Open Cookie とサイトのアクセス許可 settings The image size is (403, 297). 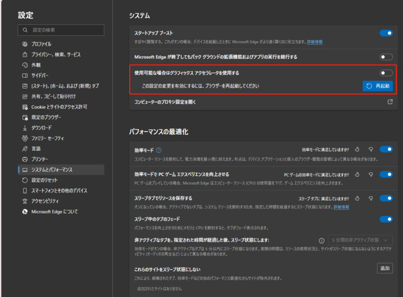(x=61, y=107)
